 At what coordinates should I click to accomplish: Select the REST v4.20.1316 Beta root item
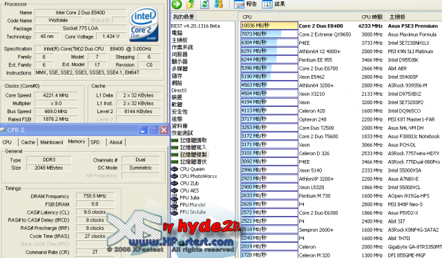click(x=195, y=26)
